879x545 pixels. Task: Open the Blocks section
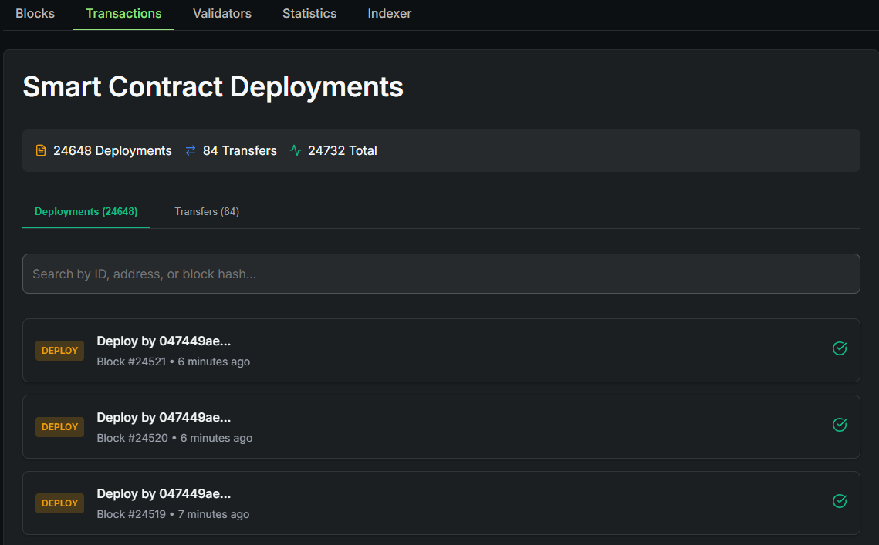pos(35,13)
